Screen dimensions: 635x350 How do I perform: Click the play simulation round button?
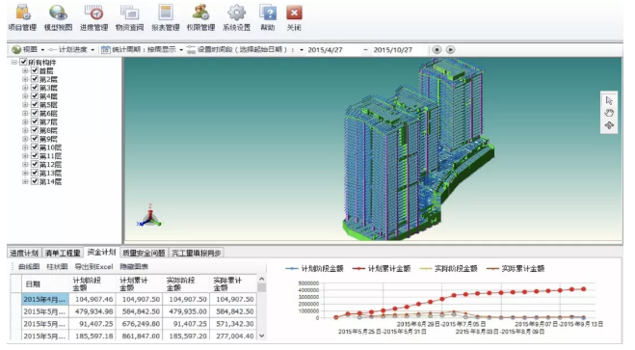coord(450,49)
